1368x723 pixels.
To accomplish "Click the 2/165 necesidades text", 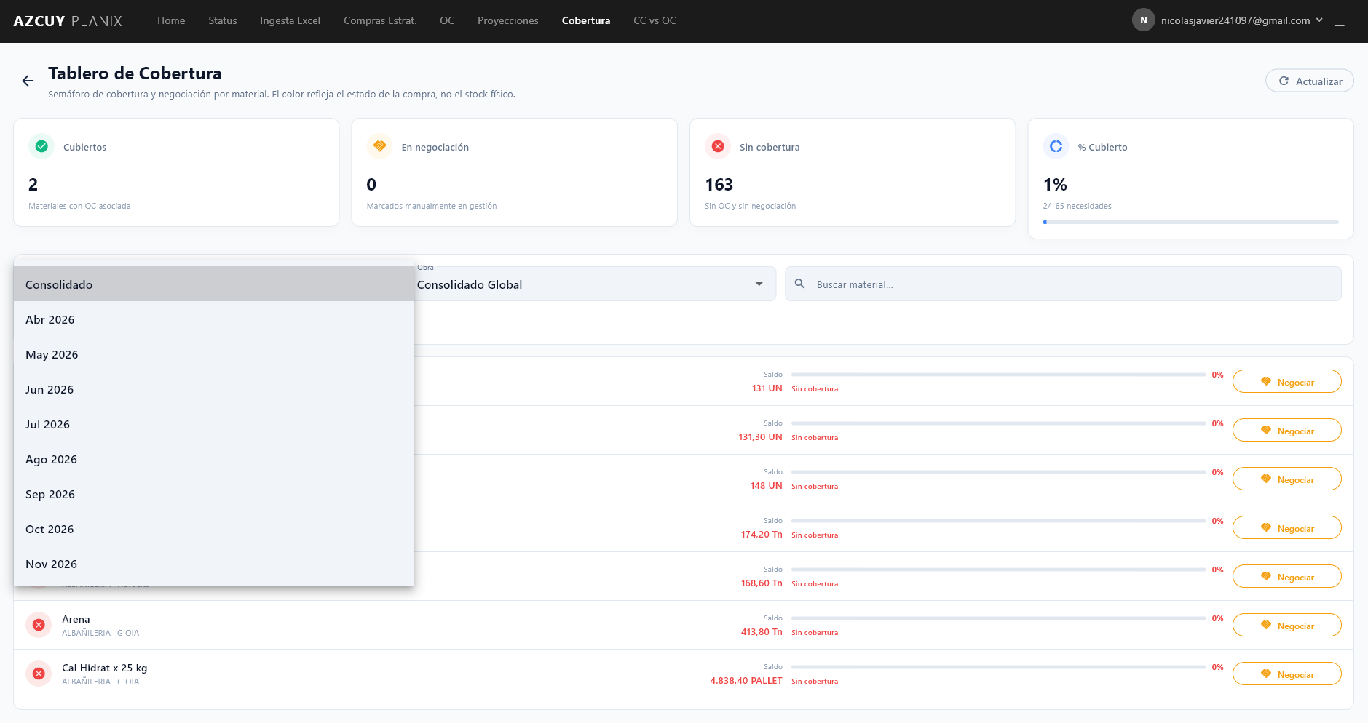I will click(x=1077, y=206).
